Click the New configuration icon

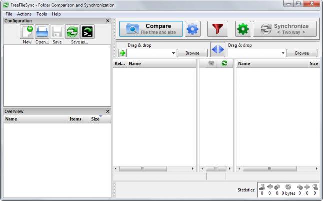(x=27, y=32)
